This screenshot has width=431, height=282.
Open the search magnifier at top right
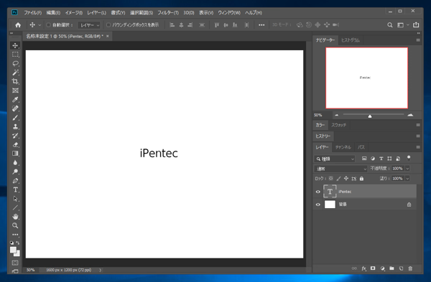pos(390,25)
